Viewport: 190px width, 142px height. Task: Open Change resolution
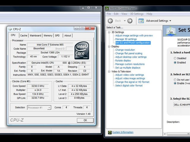pyautogui.click(x=125, y=50)
